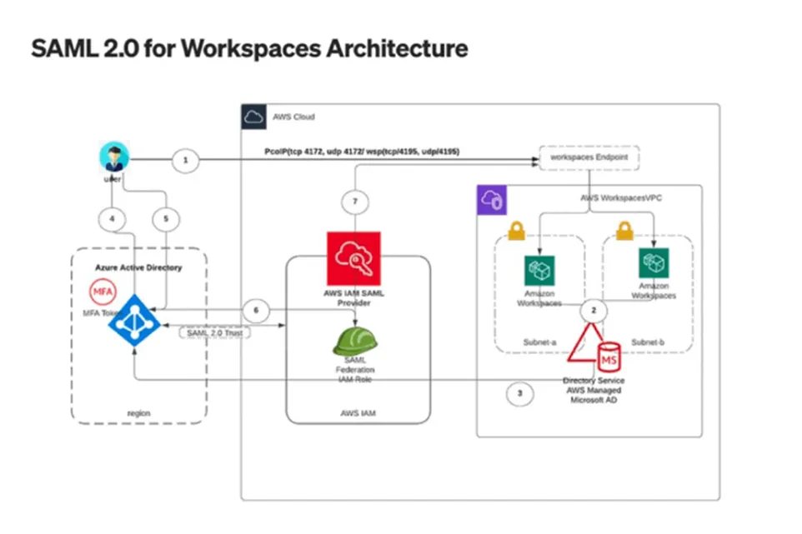Click step number 6 circle marker

pos(257,310)
